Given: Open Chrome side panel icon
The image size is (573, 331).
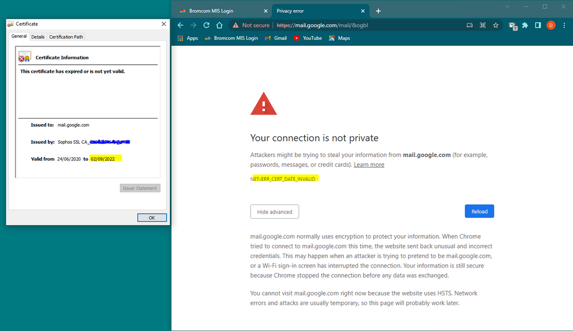Looking at the screenshot, I should click(538, 25).
